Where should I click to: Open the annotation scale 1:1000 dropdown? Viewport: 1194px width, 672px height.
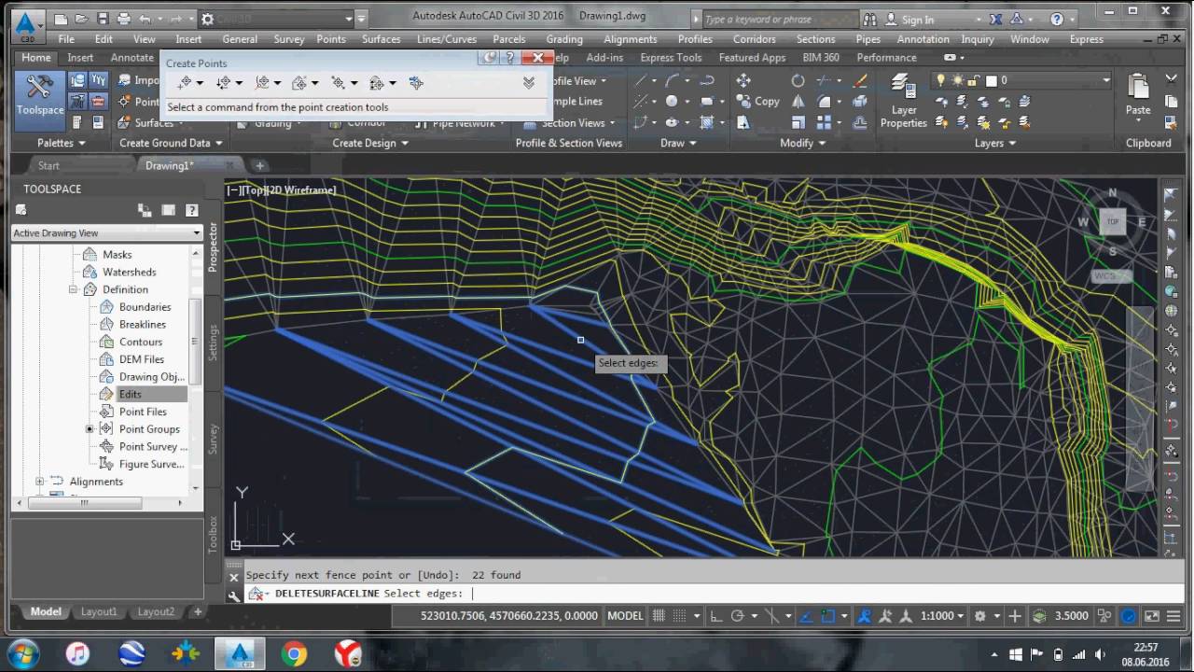[x=941, y=616]
